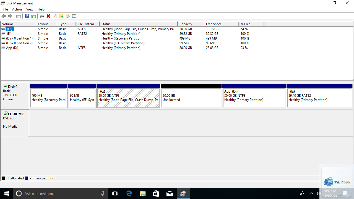Click the Disk 0 Basic label panel

click(x=15, y=95)
